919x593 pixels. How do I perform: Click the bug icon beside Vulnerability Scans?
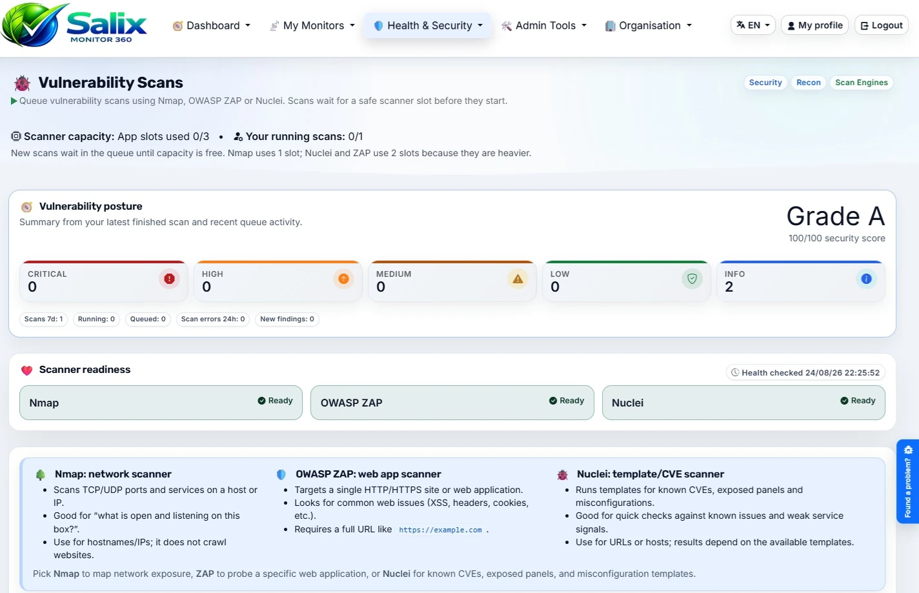[x=23, y=83]
